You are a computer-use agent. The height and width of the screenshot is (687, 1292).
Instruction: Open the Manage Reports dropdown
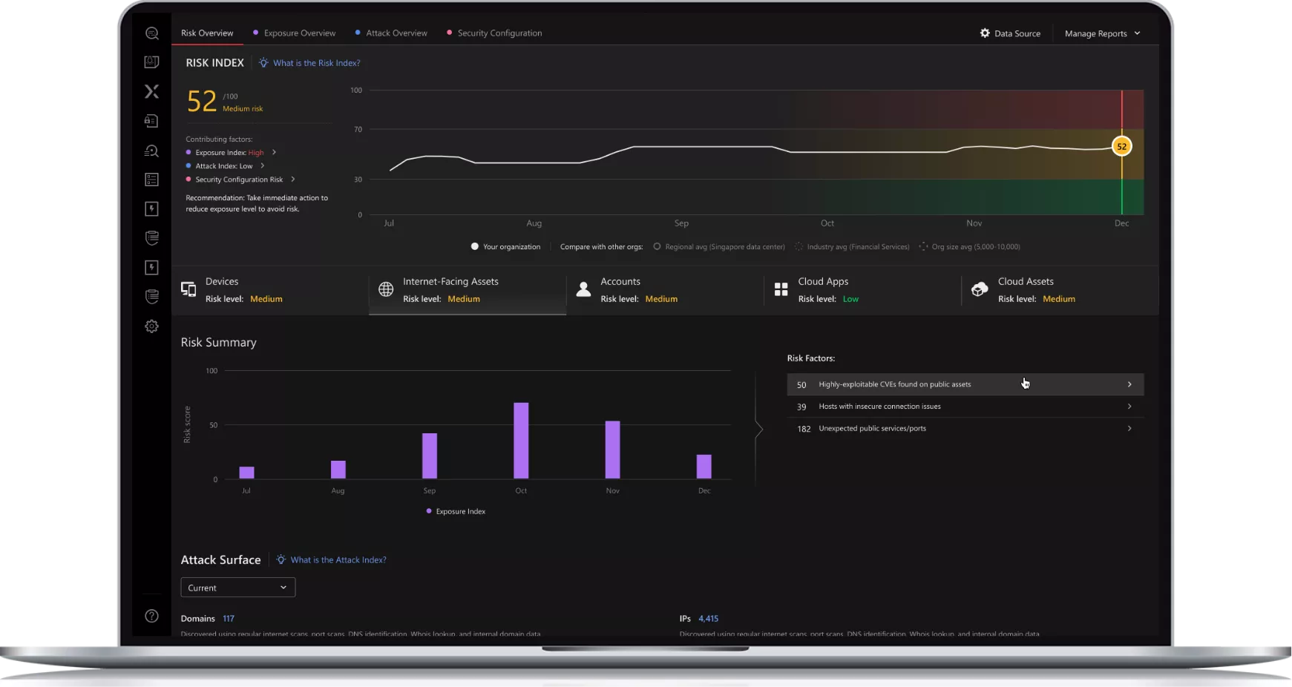tap(1102, 33)
